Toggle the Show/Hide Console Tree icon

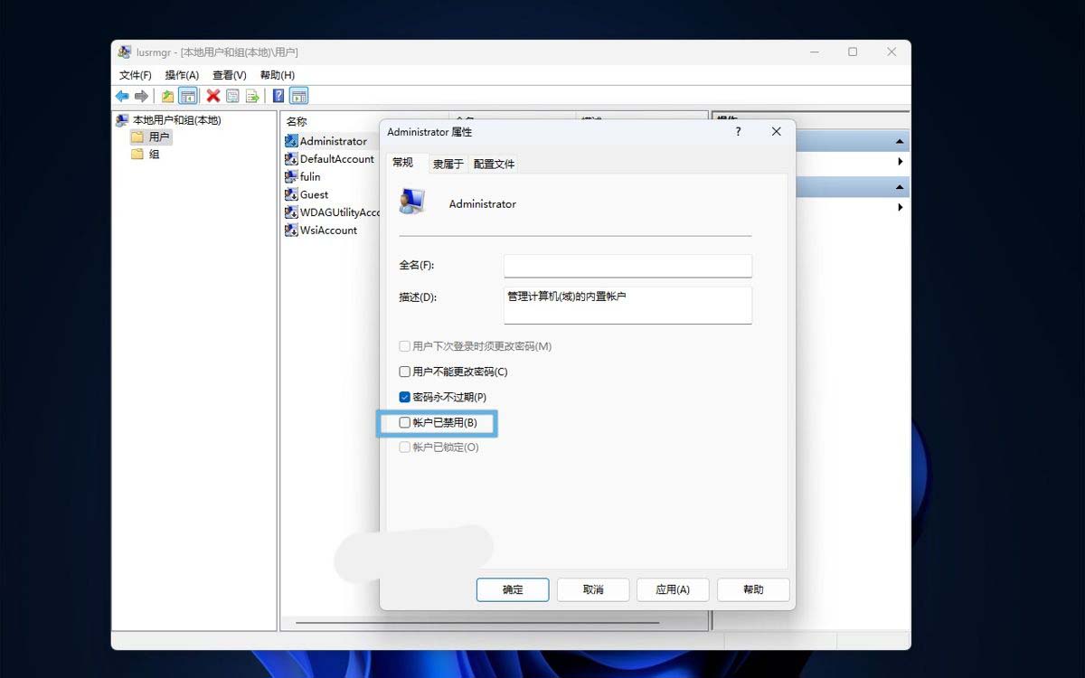click(189, 95)
